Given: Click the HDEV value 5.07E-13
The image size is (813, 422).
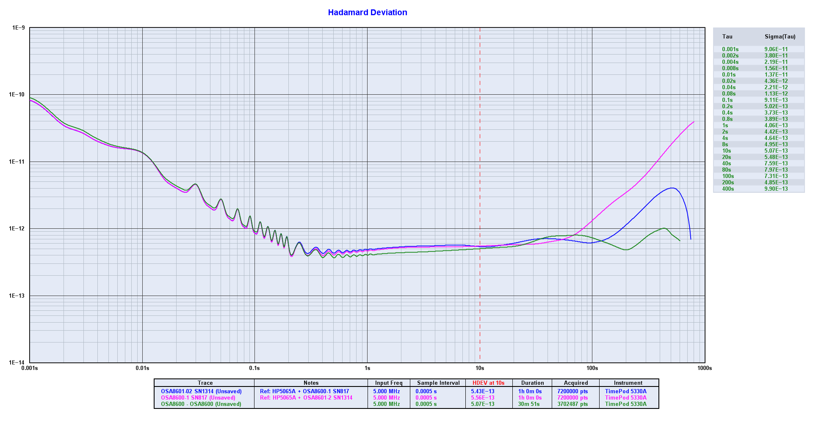Looking at the screenshot, I should [x=483, y=404].
